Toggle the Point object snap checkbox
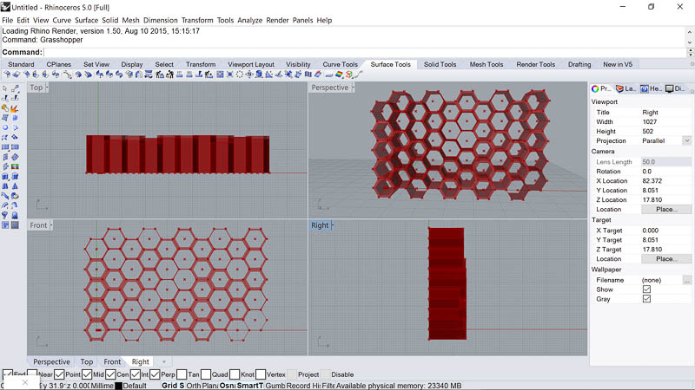The width and height of the screenshot is (695, 390). (x=59, y=374)
